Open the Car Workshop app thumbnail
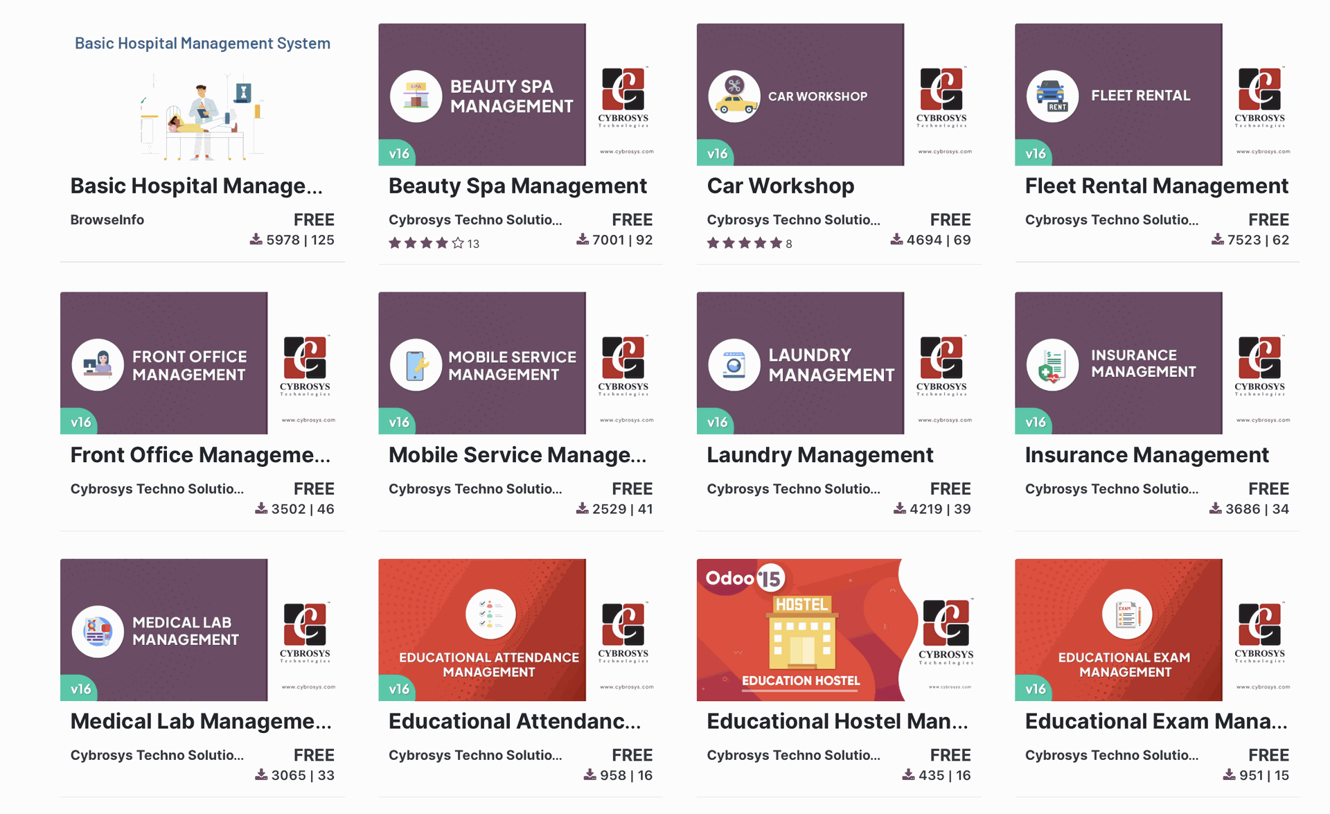 pos(838,95)
